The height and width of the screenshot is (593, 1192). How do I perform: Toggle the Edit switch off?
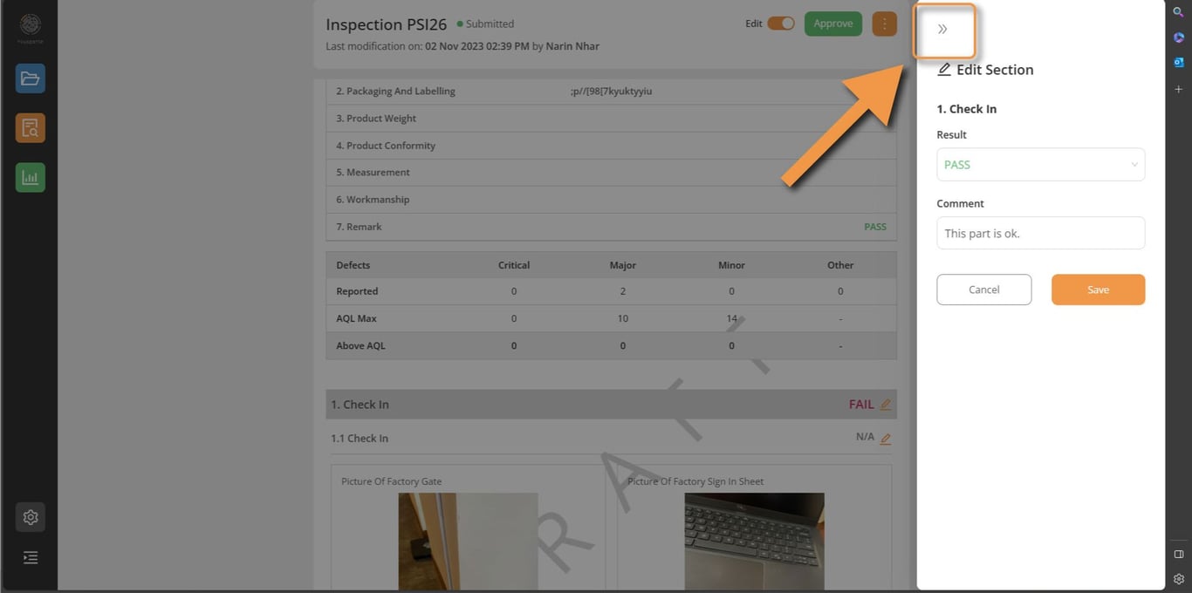[x=781, y=24]
